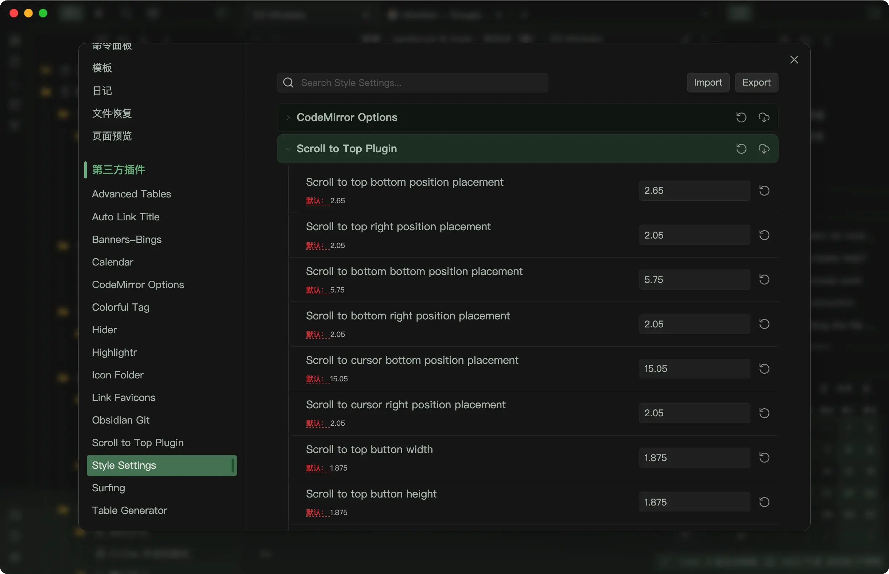This screenshot has width=889, height=574.
Task: Reset the CodeMirror Options section to defaults
Action: coord(741,117)
